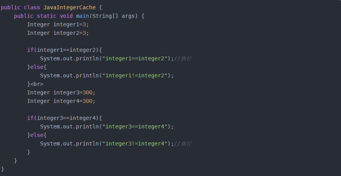Click the Integer integer4=300 declaration
The height and width of the screenshot is (176, 341).
pyautogui.click(x=61, y=101)
